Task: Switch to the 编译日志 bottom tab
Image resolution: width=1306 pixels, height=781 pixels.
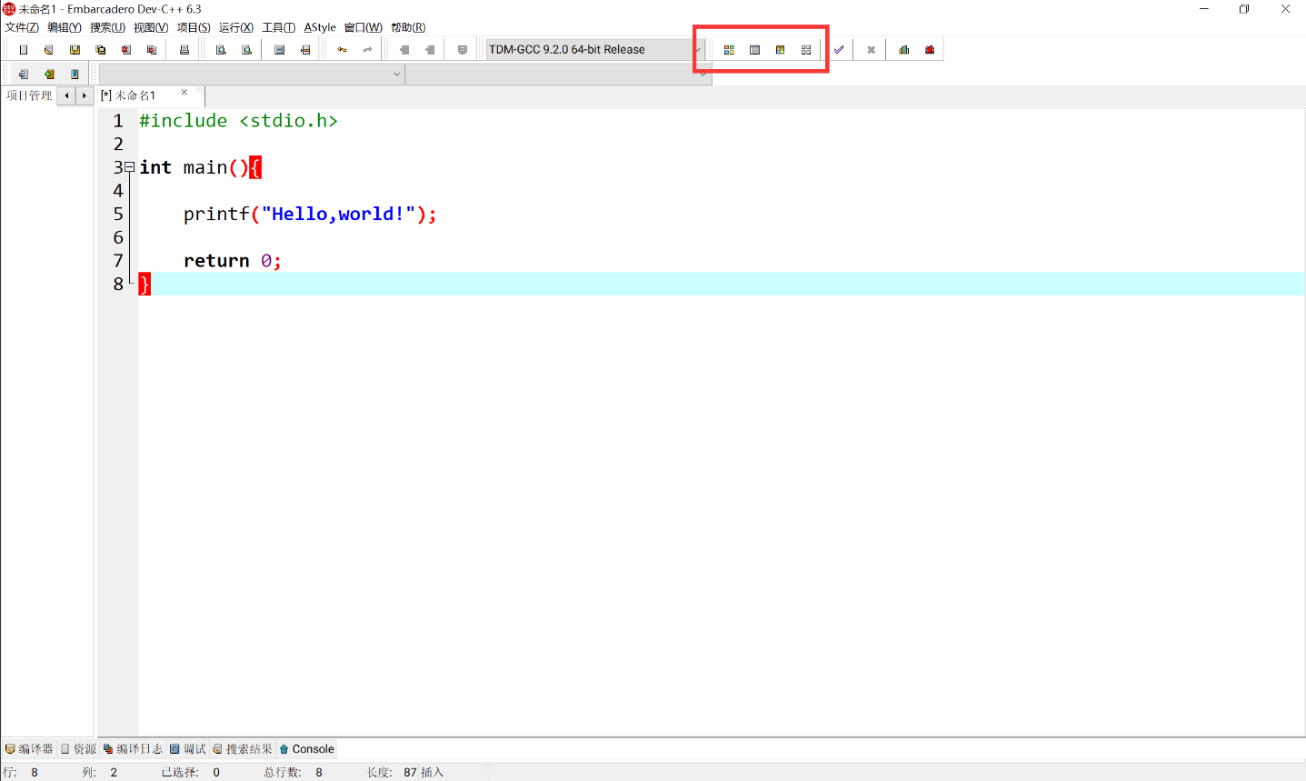Action: click(133, 749)
